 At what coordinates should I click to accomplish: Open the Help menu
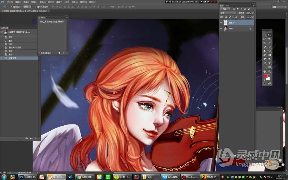coord(92,2)
